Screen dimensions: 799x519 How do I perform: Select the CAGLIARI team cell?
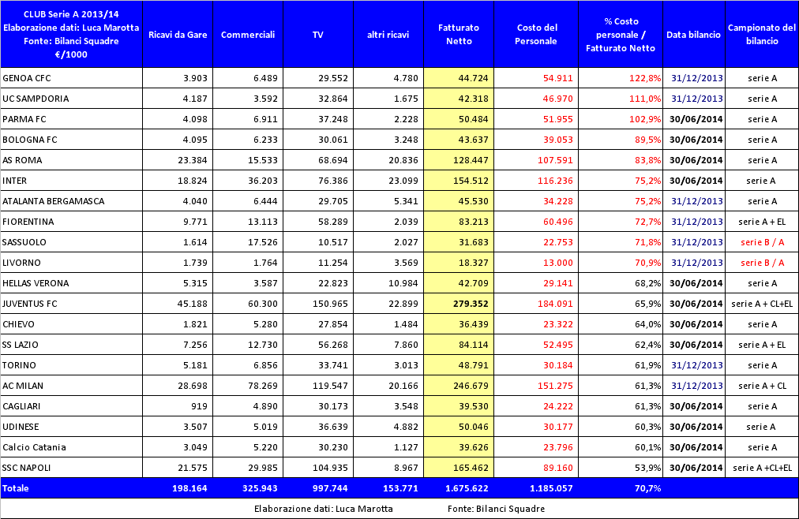71,406
